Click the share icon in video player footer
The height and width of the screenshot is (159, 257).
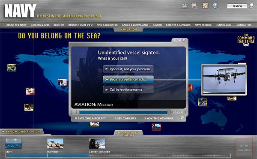click(x=182, y=118)
